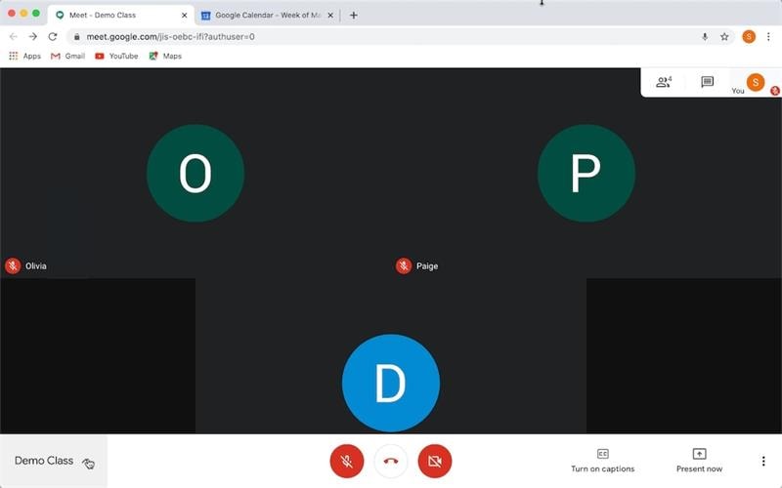Select Olivia's avatar tile

click(x=195, y=173)
